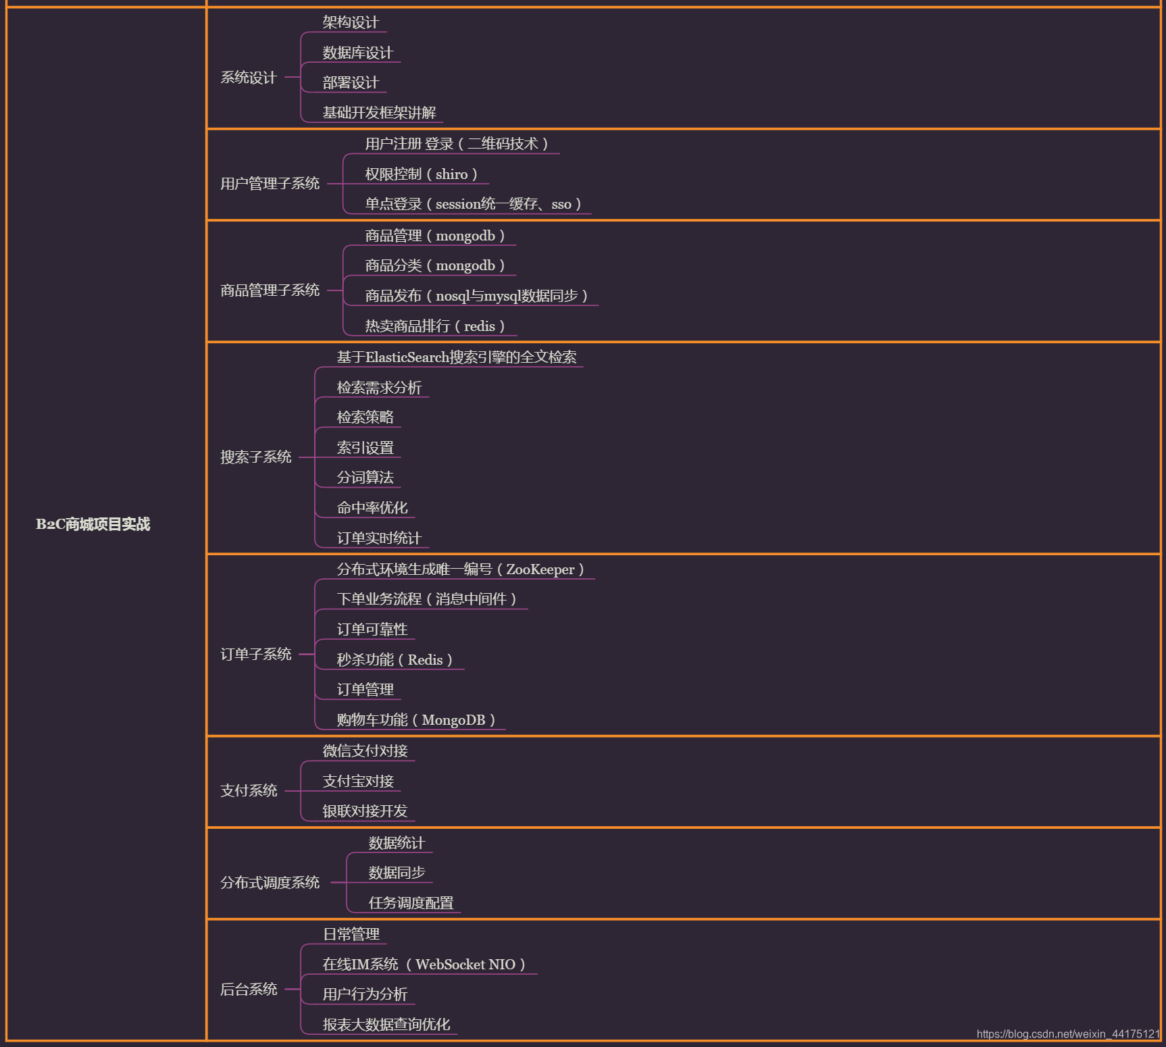Select 在线IM系统（WebSocket NIO）
Image resolution: width=1166 pixels, height=1047 pixels.
426,965
